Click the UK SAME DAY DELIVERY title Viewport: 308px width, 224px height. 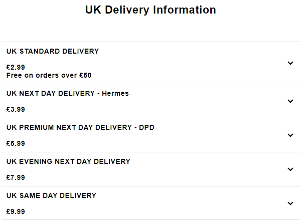click(51, 195)
